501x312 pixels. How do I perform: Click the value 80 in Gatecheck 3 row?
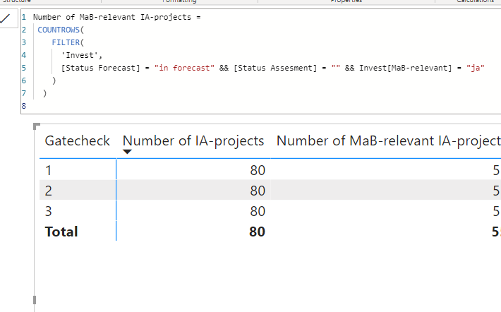258,211
